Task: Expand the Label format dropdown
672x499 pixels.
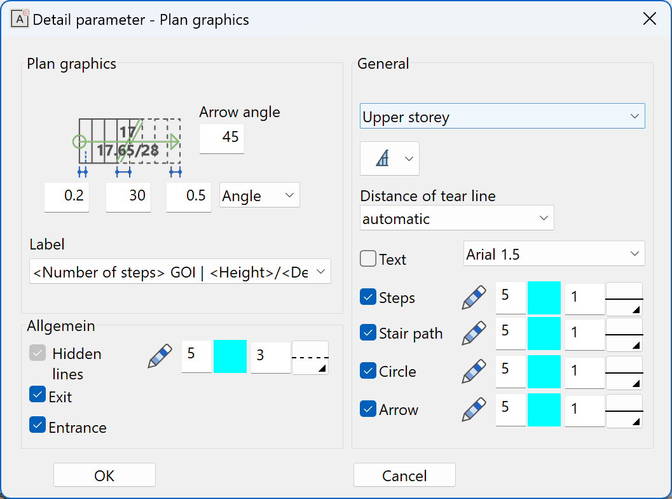Action: pos(180,271)
